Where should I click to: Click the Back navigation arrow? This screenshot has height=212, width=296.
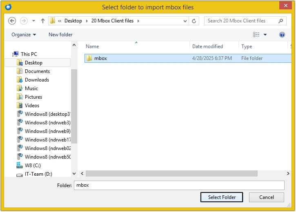pos(12,21)
